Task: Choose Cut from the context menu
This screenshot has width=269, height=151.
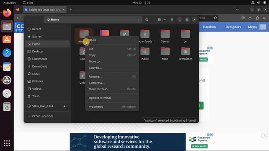Action: pyautogui.click(x=112, y=49)
